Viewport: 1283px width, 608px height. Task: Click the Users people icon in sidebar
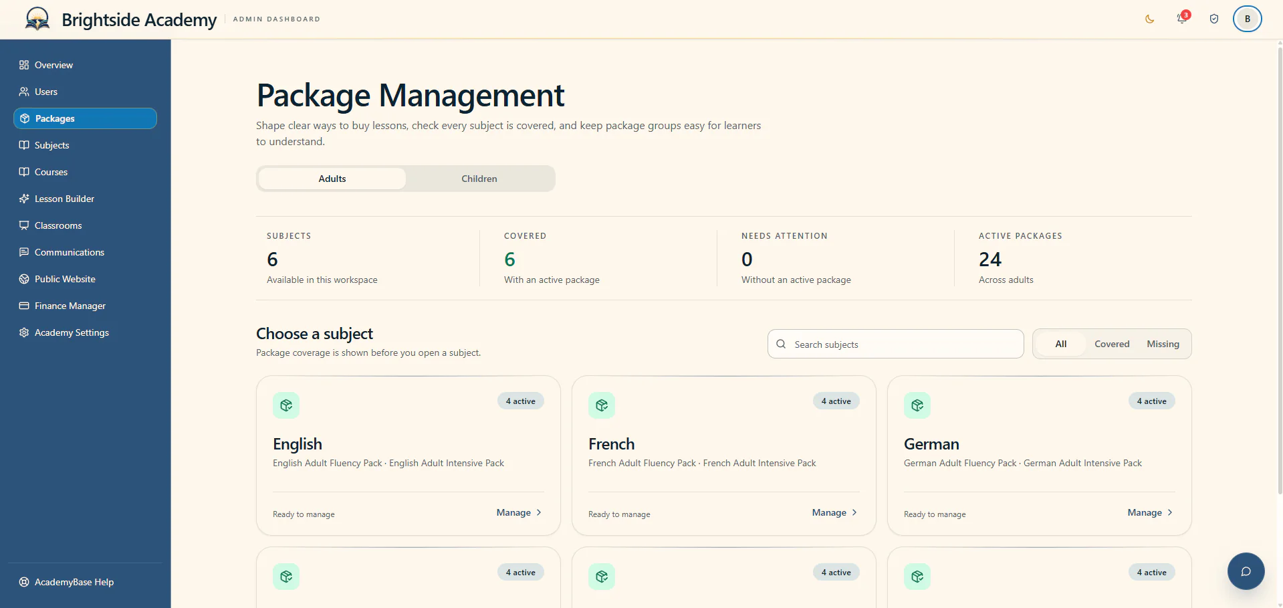(24, 92)
